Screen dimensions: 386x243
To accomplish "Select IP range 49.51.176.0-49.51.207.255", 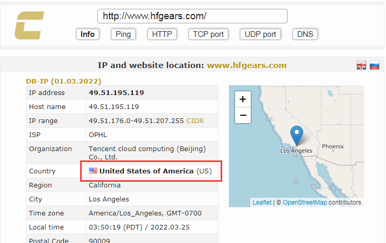I will pyautogui.click(x=136, y=121).
